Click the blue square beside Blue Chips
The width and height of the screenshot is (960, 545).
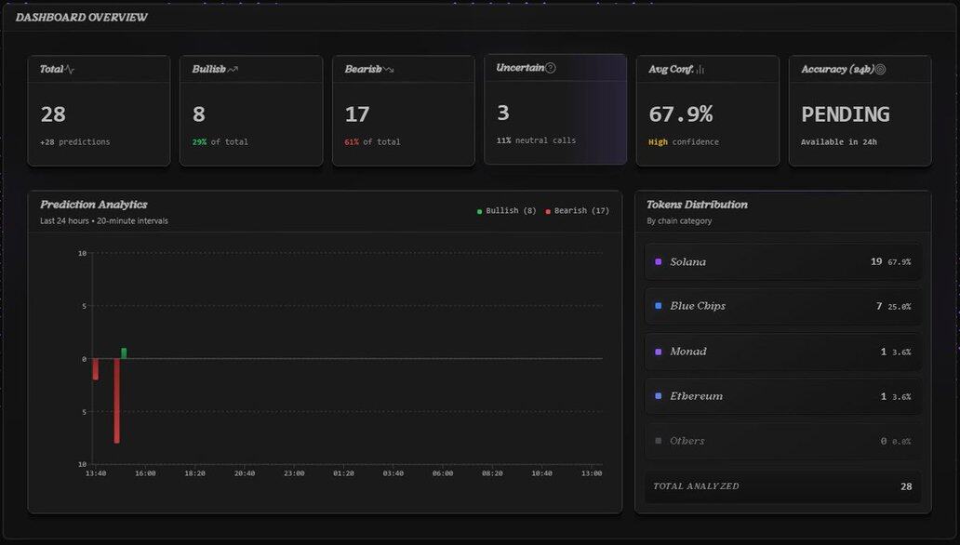tap(659, 306)
